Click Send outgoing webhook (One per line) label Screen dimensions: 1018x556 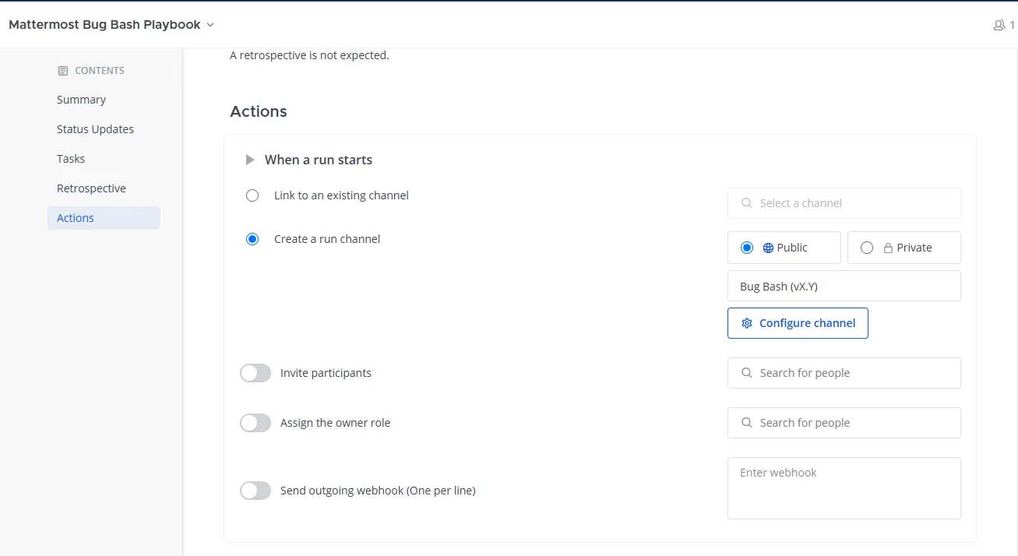coord(378,491)
